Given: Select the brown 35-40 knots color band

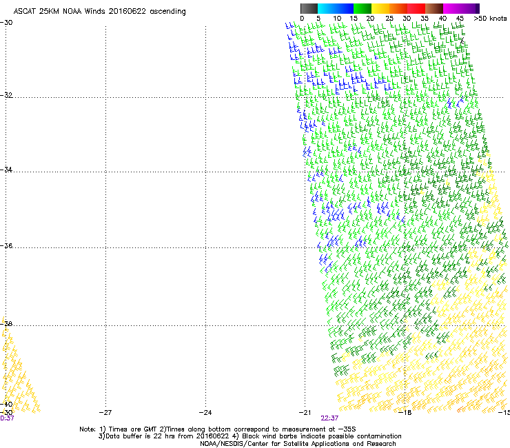Looking at the screenshot, I should click(x=434, y=8).
